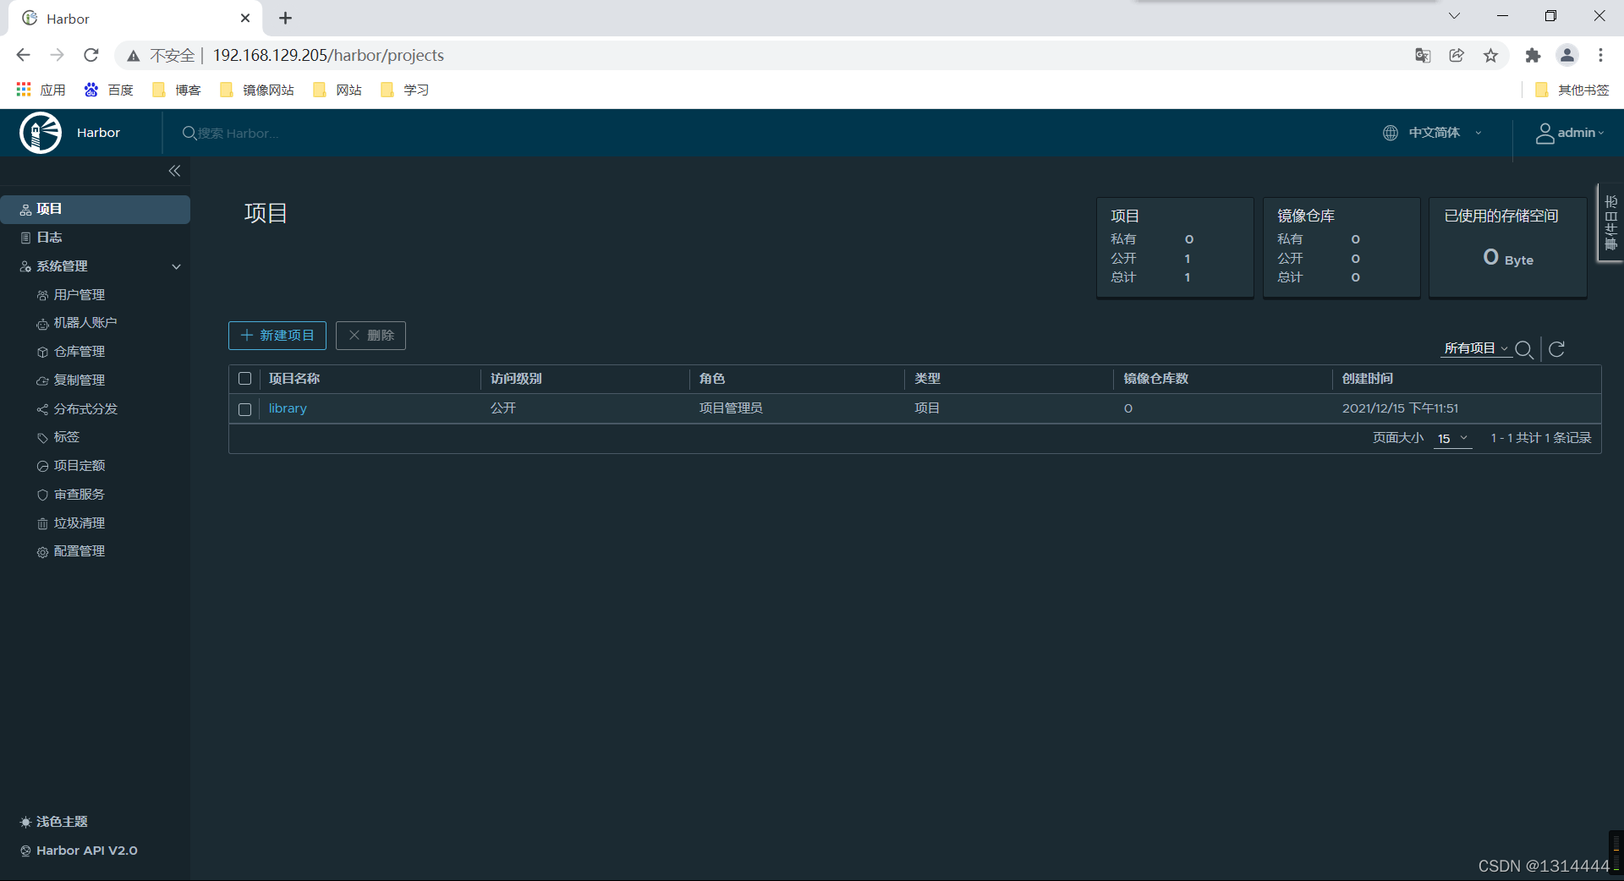Image resolution: width=1624 pixels, height=881 pixels.
Task: Click the browser address bar URL
Action: pos(328,55)
